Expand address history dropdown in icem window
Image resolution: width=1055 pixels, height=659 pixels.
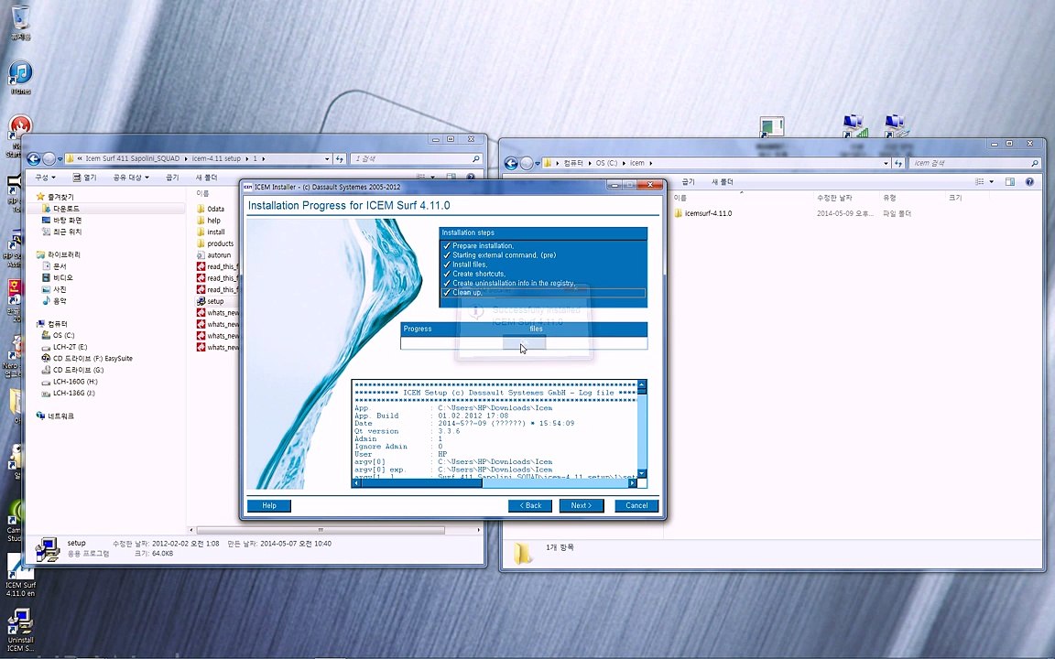click(886, 163)
